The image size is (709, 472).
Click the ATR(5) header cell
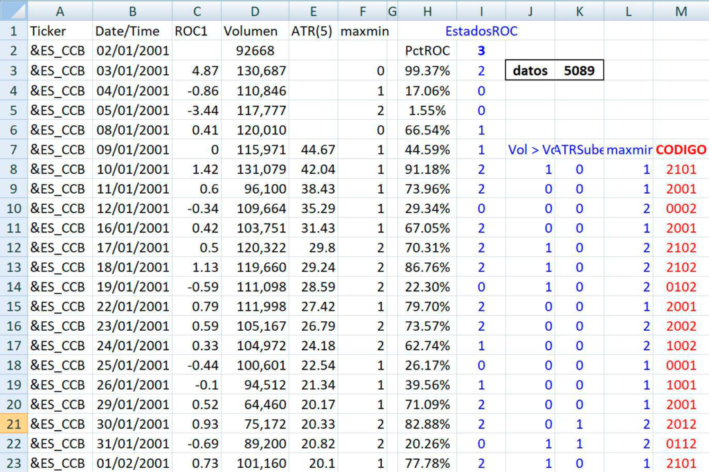(x=314, y=31)
